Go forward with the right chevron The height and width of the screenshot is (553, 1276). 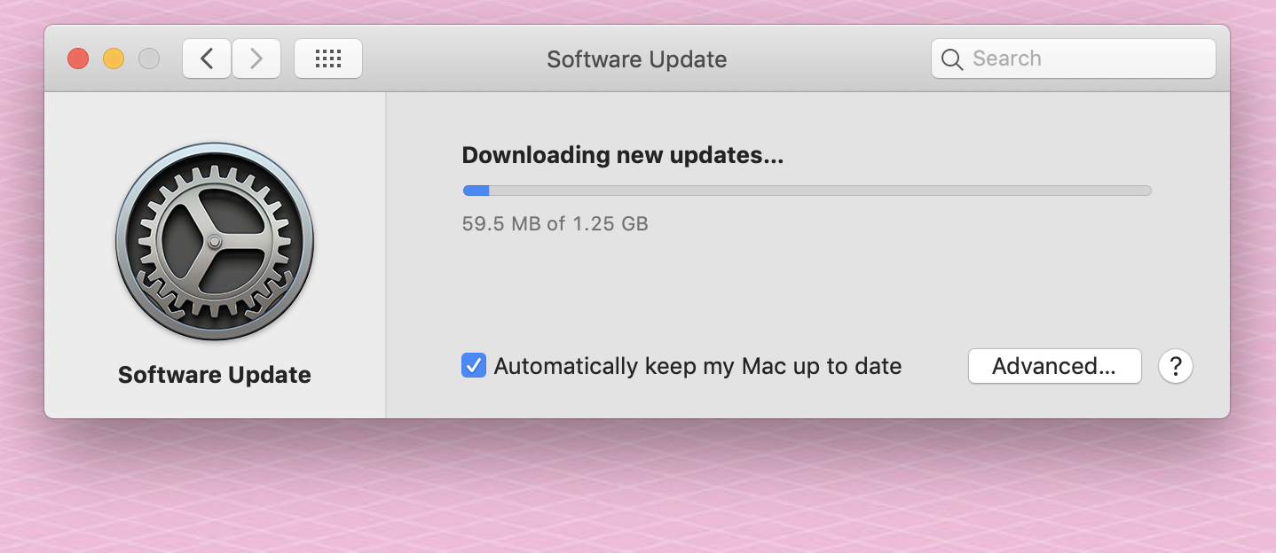[x=256, y=58]
